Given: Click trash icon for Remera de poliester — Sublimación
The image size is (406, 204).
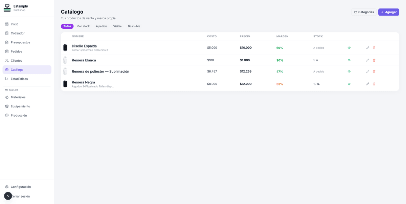Looking at the screenshot, I should point(374,72).
